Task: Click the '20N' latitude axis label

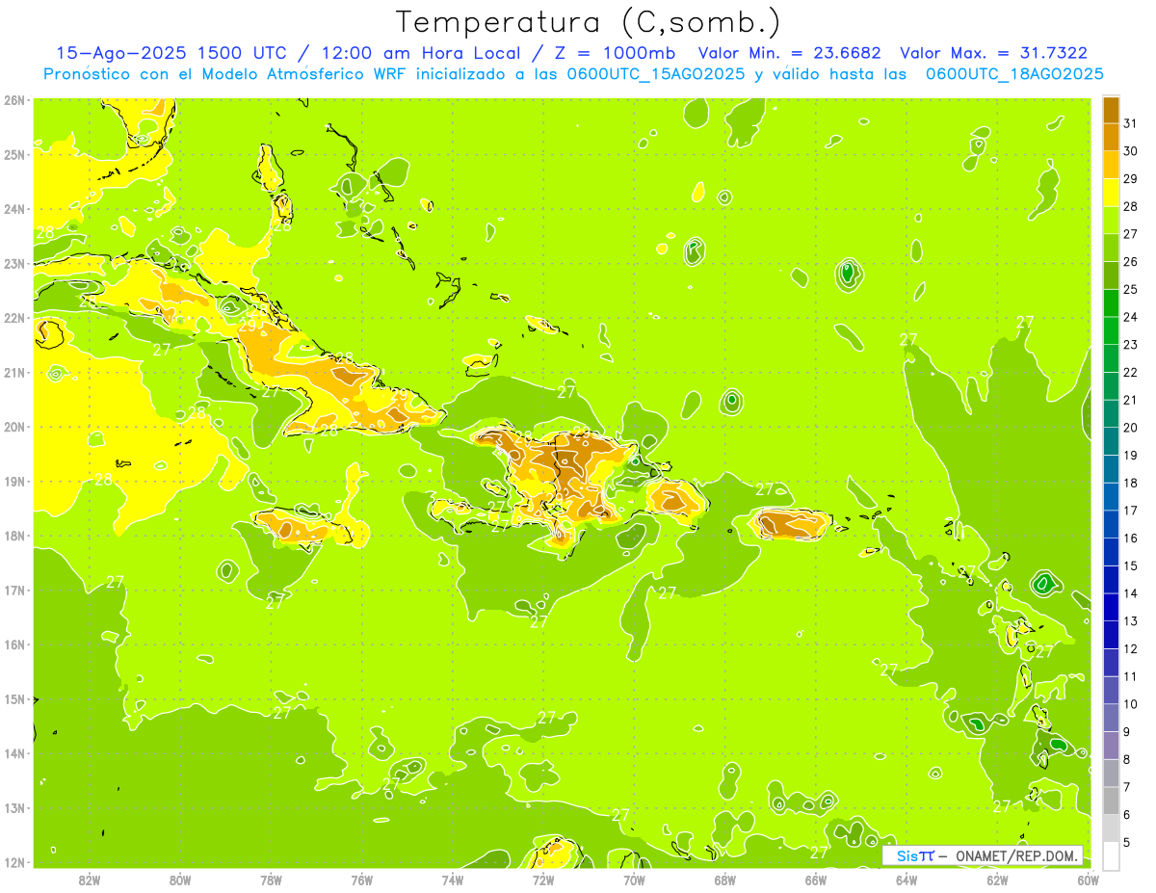Action: coord(14,427)
